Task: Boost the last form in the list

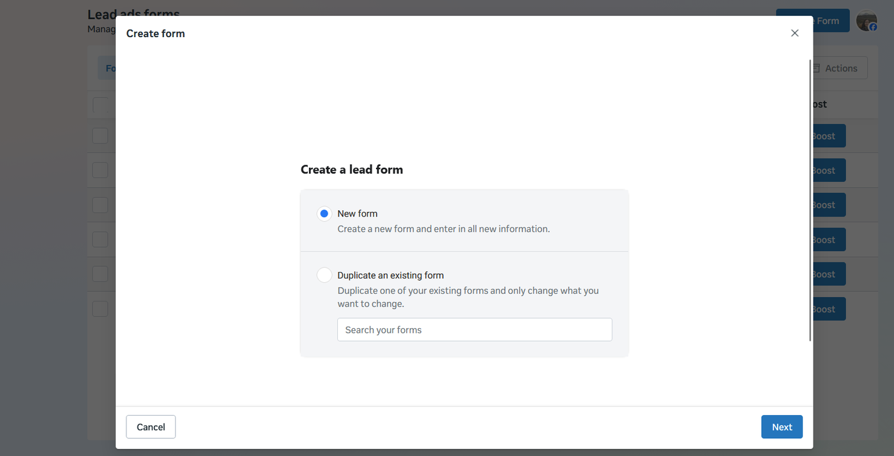Action: 829,309
